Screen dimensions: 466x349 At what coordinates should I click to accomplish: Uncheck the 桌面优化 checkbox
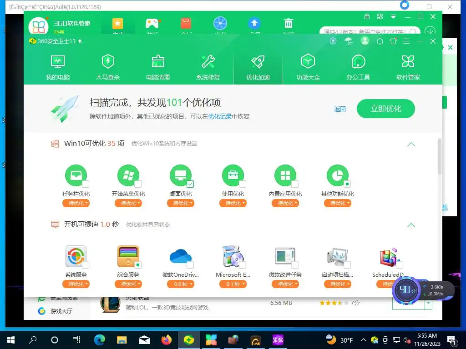click(x=190, y=184)
